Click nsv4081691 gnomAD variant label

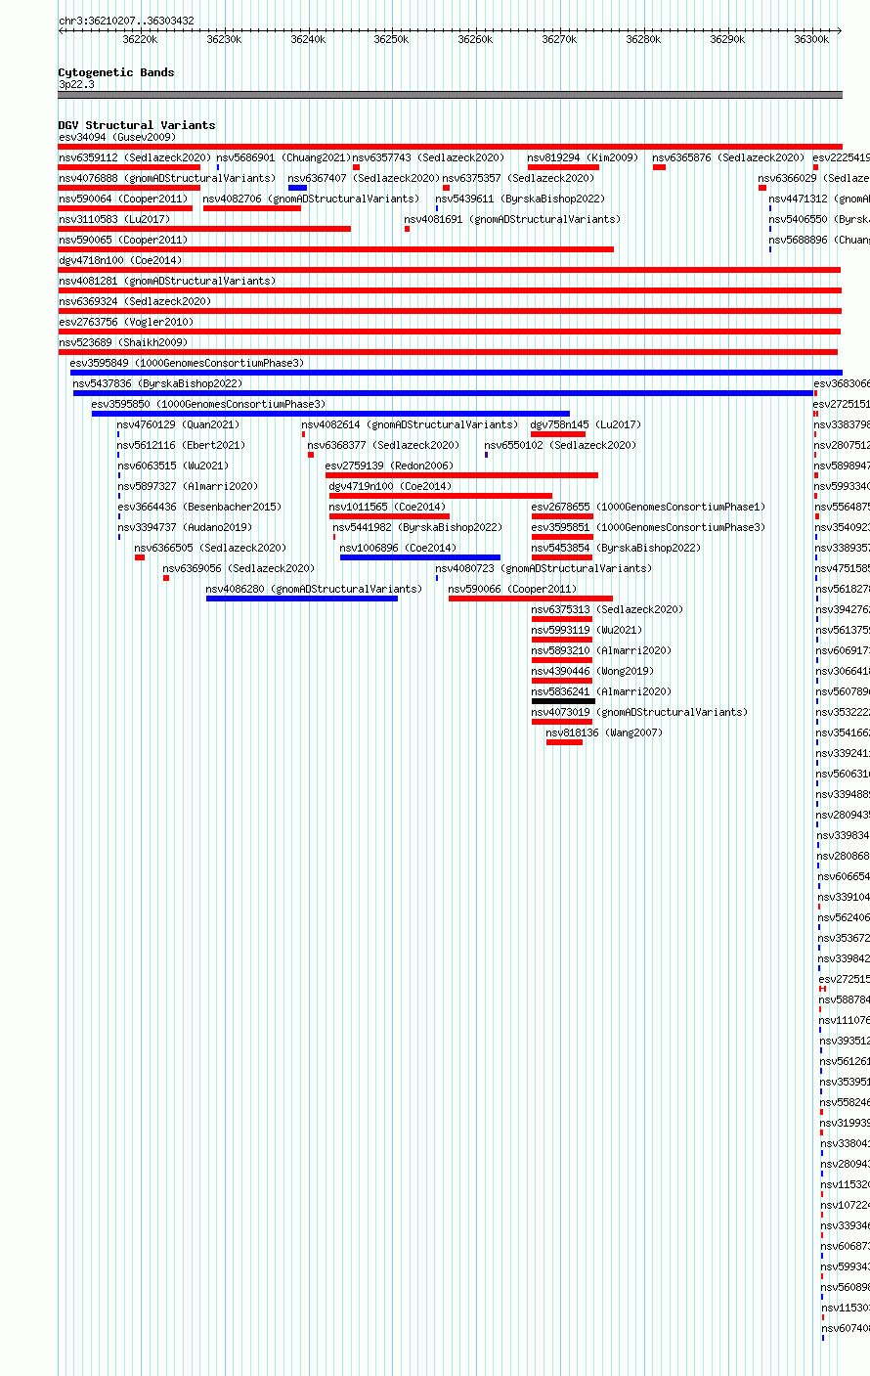[513, 219]
